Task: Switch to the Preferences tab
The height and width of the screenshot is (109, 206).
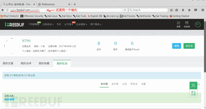Action: point(54,4)
